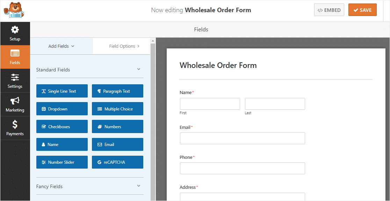The image size is (390, 201).
Task: Switch to the Add Fields tab
Action: pos(62,46)
